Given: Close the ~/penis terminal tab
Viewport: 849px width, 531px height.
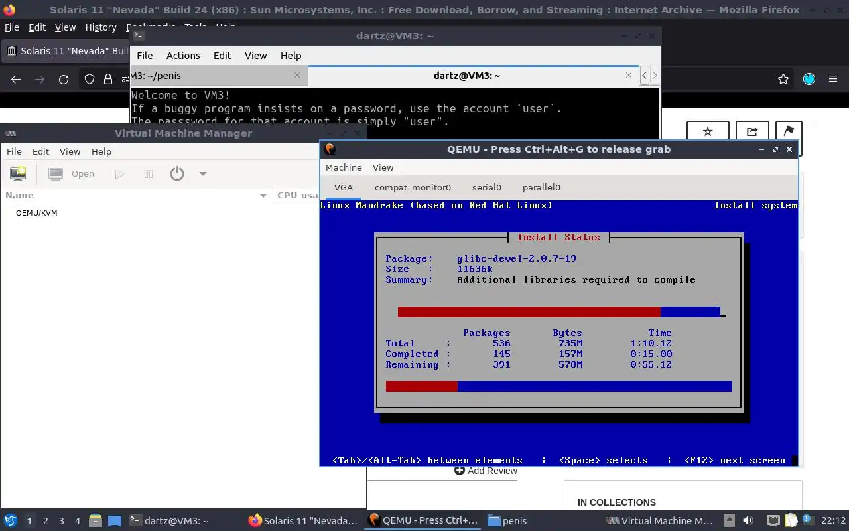Looking at the screenshot, I should pyautogui.click(x=297, y=75).
